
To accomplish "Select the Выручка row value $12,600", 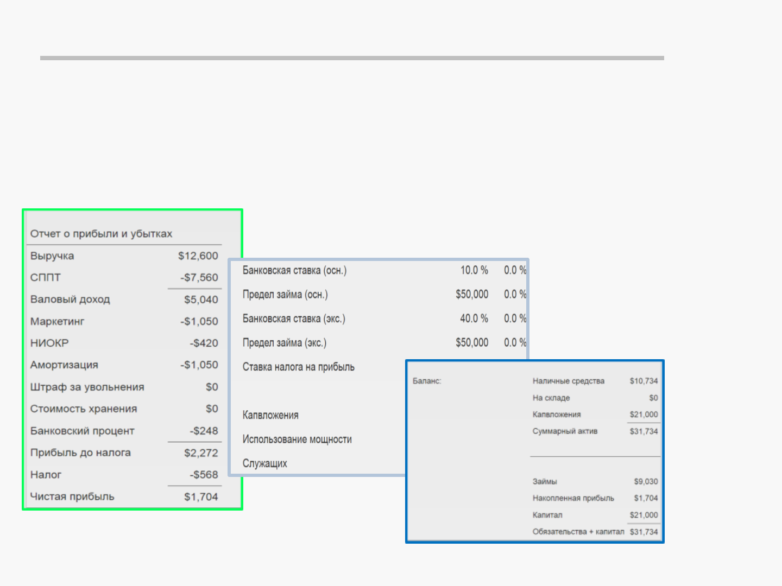I will (x=198, y=256).
